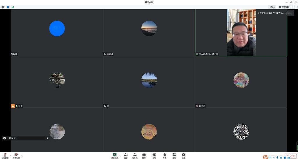Turn on the camera (开启视频)
The height and width of the screenshot is (159, 298).
coord(16,155)
